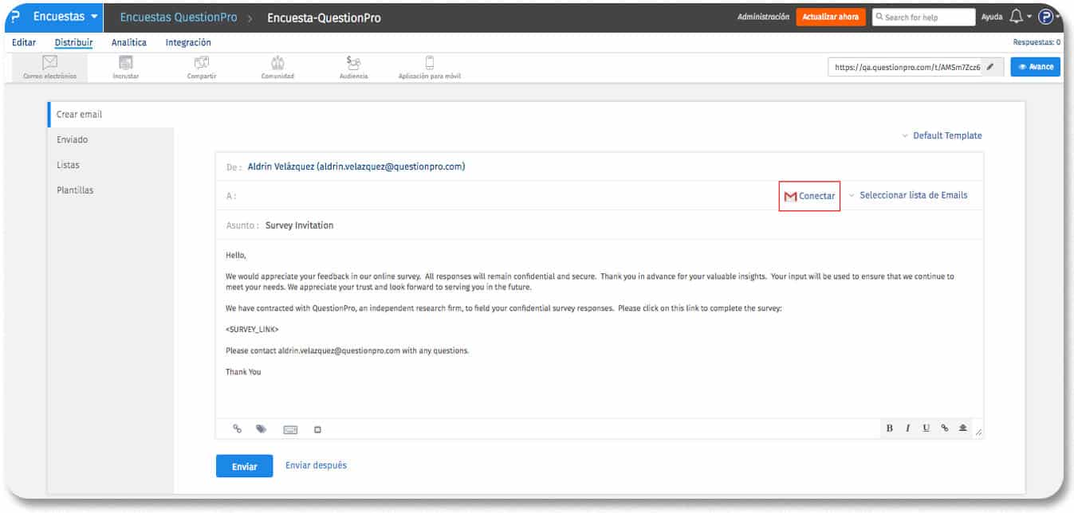This screenshot has height=513, width=1074.
Task: Click the Gmail Conectar button
Action: pyautogui.click(x=809, y=196)
